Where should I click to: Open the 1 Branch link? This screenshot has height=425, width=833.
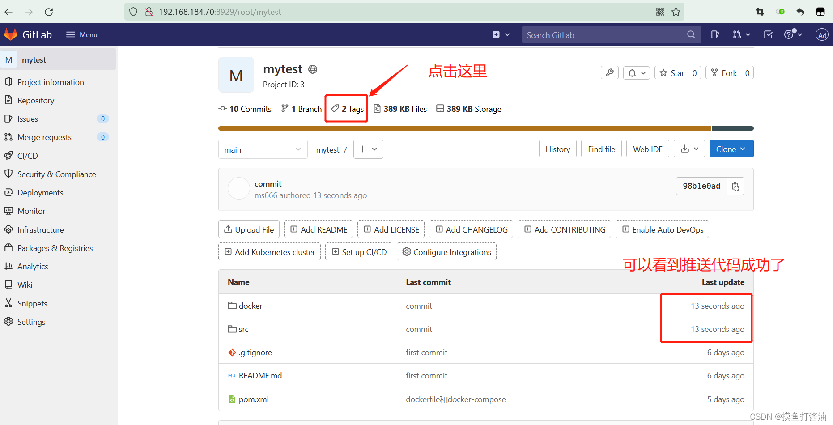coord(301,109)
